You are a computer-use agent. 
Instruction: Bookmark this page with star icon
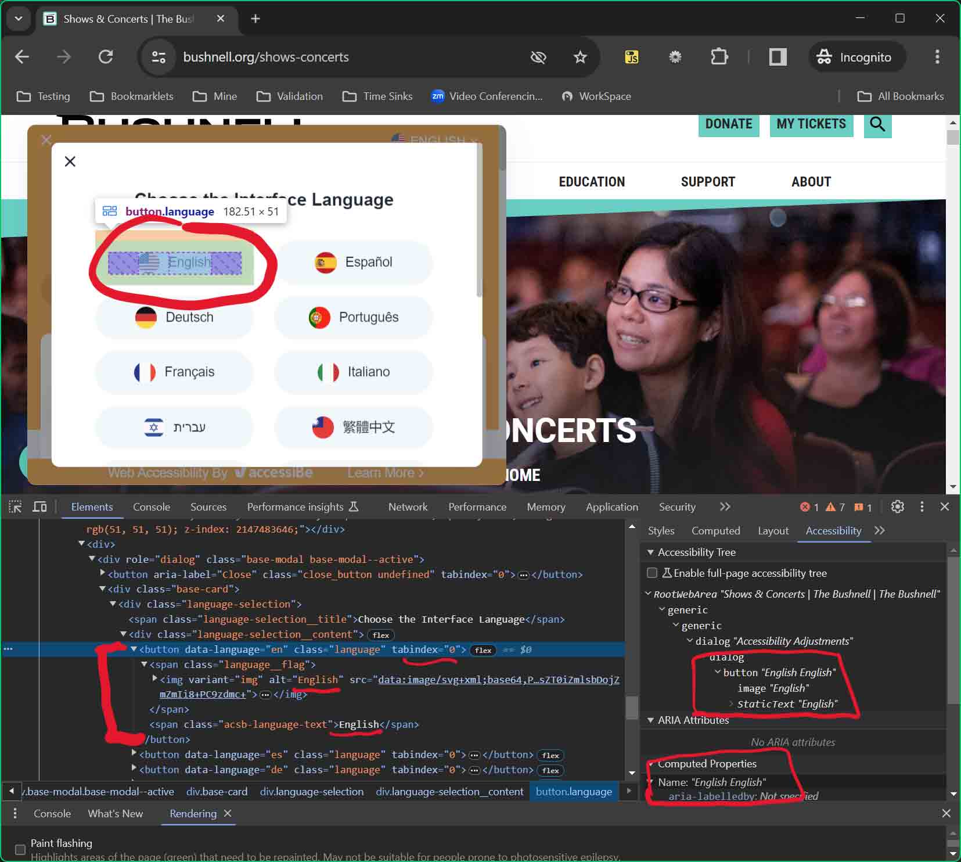(x=580, y=57)
